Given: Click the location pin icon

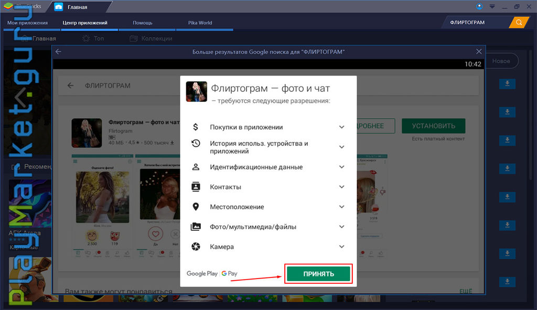Looking at the screenshot, I should pyautogui.click(x=196, y=207).
